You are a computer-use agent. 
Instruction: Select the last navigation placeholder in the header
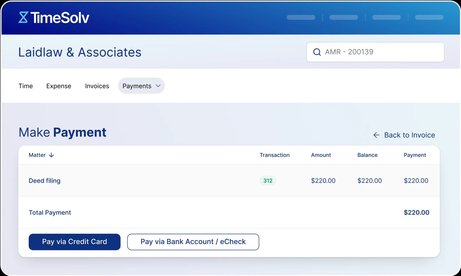pyautogui.click(x=429, y=17)
